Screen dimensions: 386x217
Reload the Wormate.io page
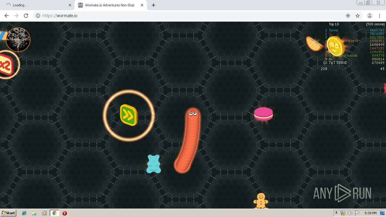[x=26, y=16]
